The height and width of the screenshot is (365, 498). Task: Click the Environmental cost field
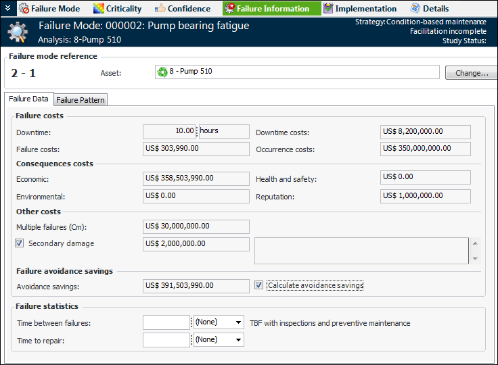click(x=196, y=196)
